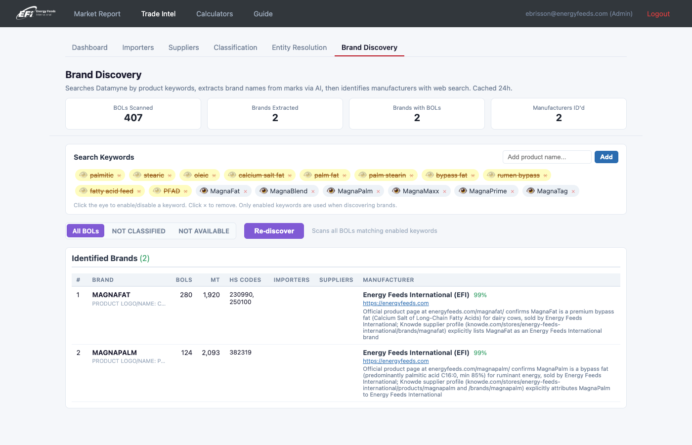Toggle visibility of the MagnaTag keyword
Image resolution: width=692 pixels, height=445 pixels.
click(x=530, y=191)
